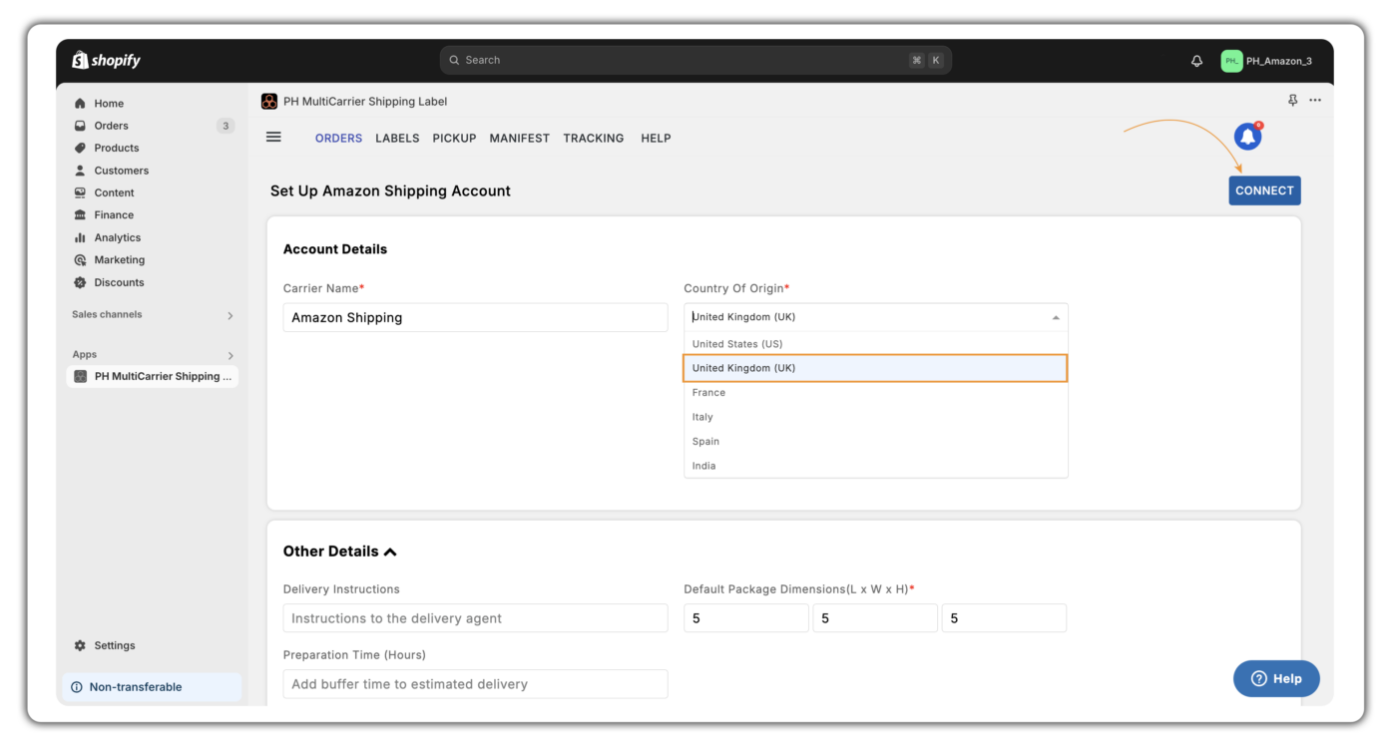Click the Preparation Time input field
The width and height of the screenshot is (1397, 742).
click(475, 684)
